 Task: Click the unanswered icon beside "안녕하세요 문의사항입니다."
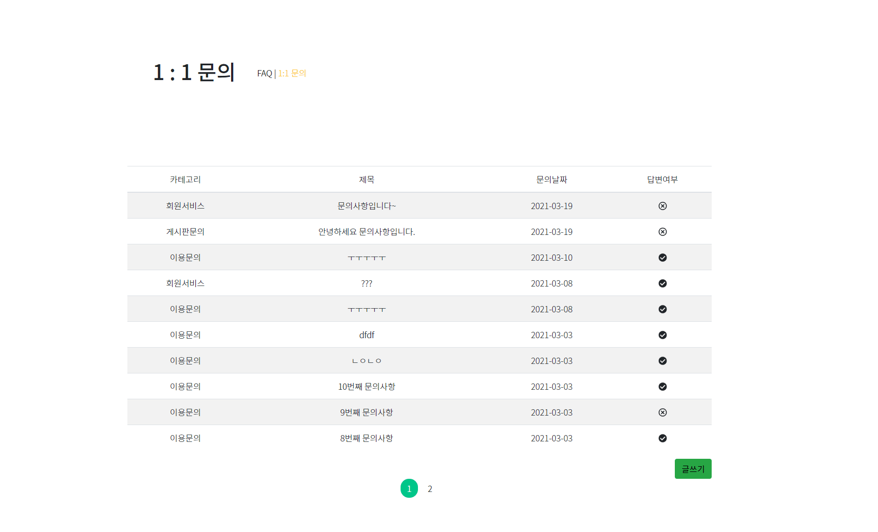point(662,231)
